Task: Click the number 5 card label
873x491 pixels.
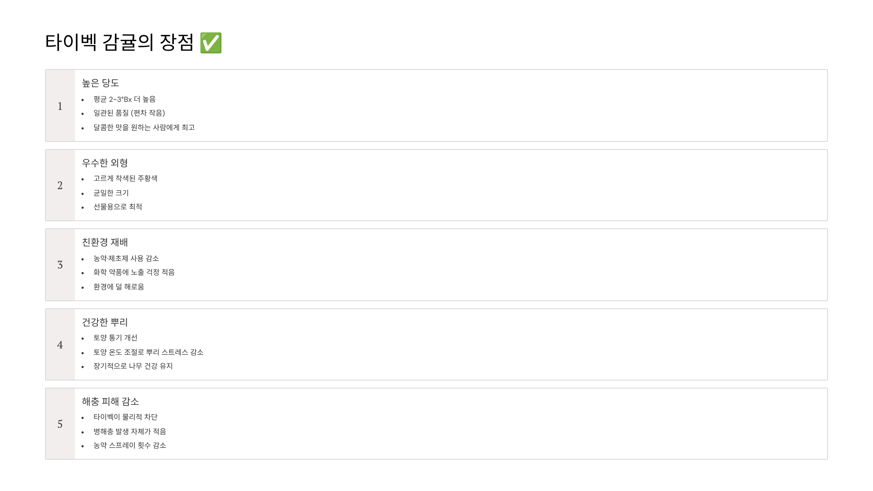Action: click(x=60, y=424)
